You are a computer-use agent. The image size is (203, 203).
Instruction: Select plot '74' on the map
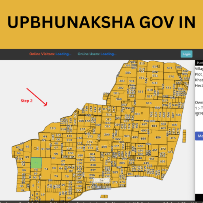[46, 169]
